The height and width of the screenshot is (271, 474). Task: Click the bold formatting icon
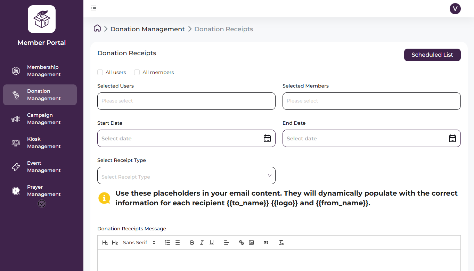point(192,243)
